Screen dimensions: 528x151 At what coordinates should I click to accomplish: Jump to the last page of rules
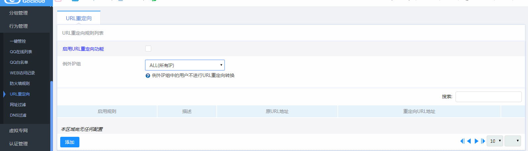click(483, 141)
